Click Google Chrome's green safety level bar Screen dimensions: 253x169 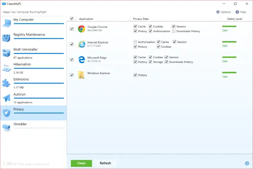[229, 26]
